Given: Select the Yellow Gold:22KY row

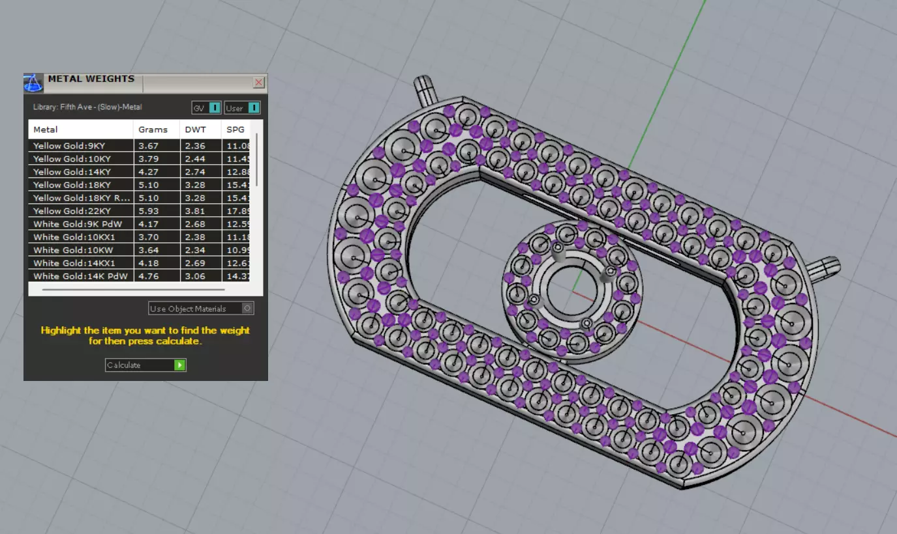Looking at the screenshot, I should tap(140, 211).
